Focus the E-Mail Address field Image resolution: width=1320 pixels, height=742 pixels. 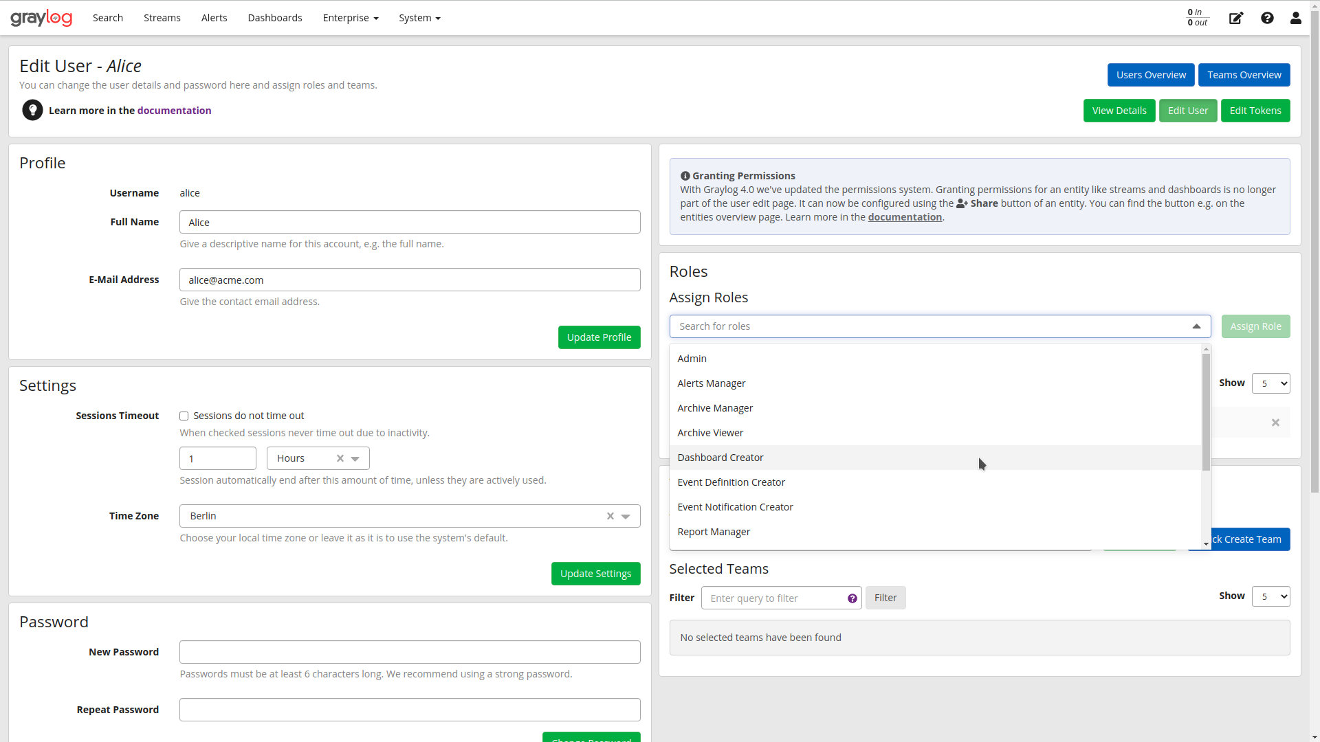(409, 280)
